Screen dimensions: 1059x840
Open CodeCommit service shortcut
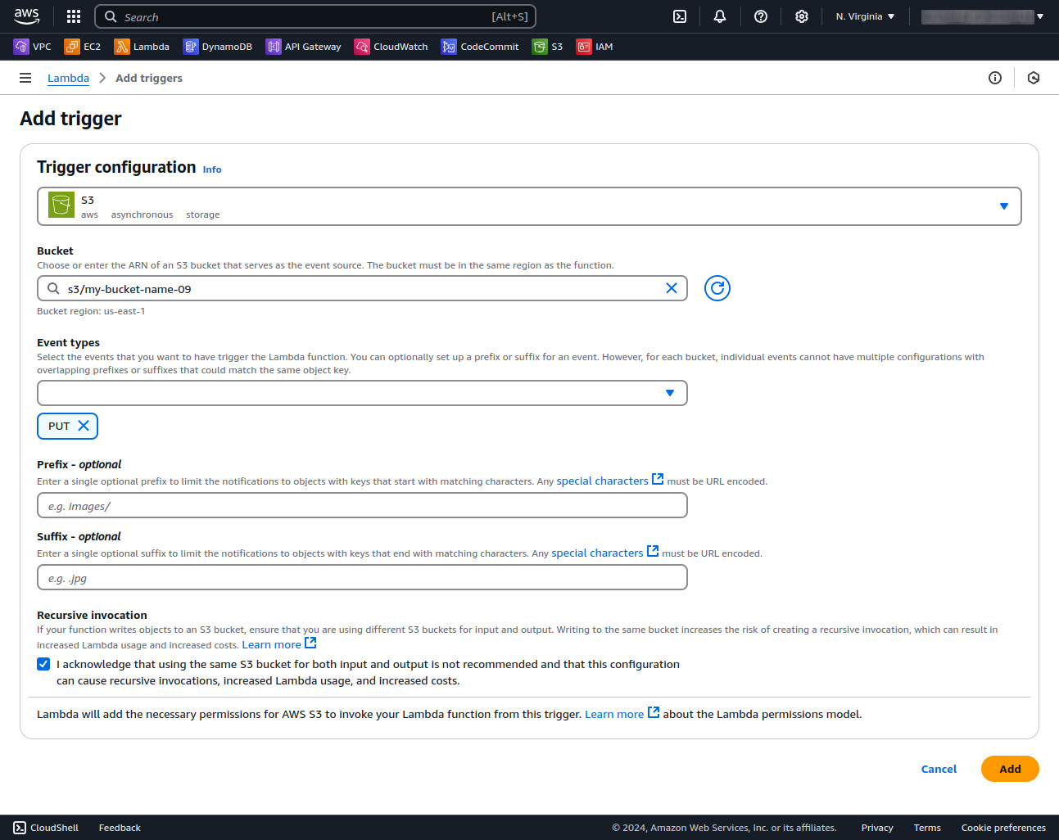(x=480, y=47)
